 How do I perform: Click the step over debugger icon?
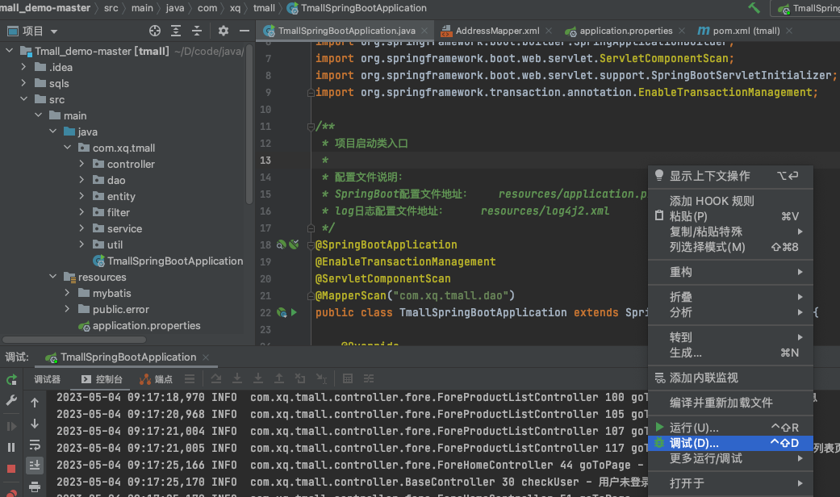click(216, 378)
